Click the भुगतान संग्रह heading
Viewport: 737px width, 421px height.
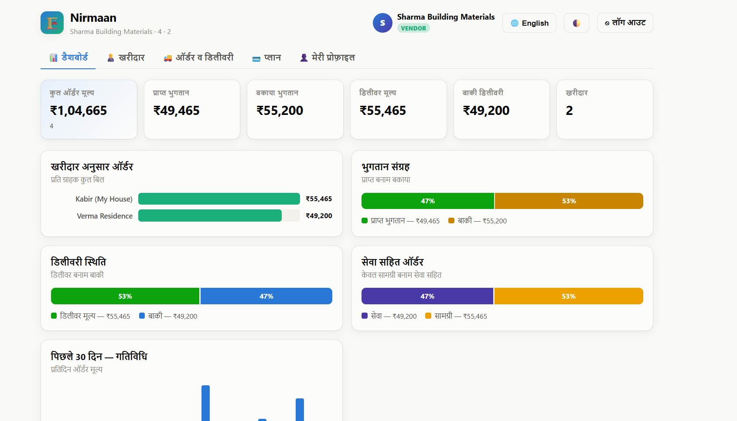pos(386,167)
